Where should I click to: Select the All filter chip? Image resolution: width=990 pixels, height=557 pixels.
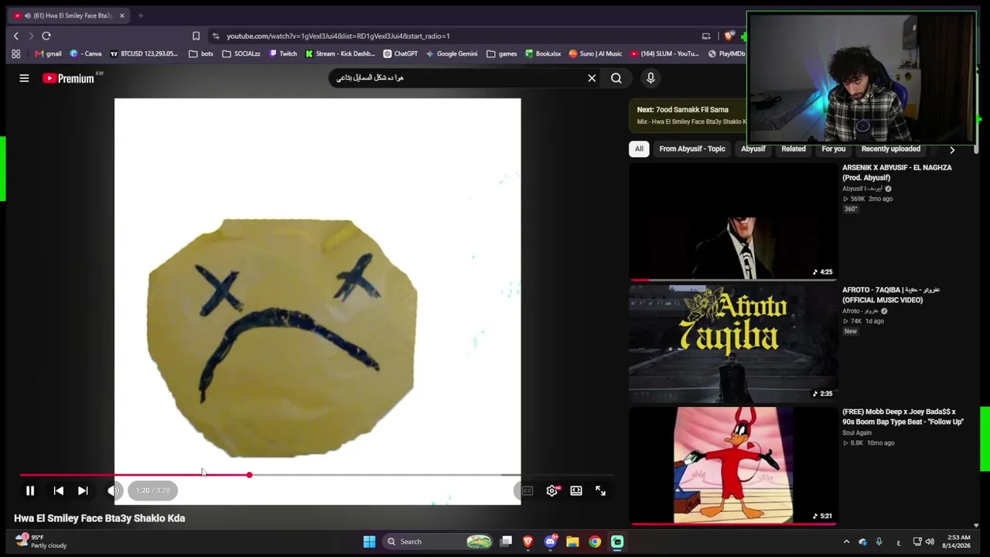tap(639, 149)
